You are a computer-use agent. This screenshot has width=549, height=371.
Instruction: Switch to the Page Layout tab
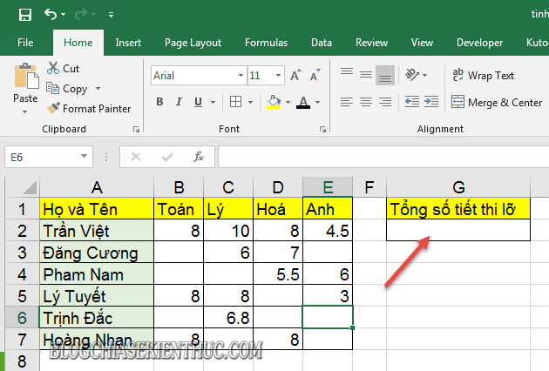pyautogui.click(x=193, y=43)
